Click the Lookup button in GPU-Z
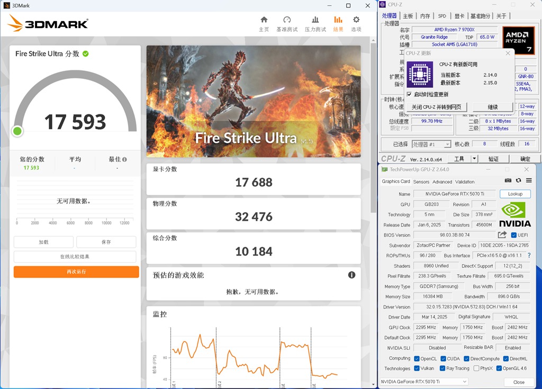This screenshot has width=542, height=389. (x=515, y=194)
